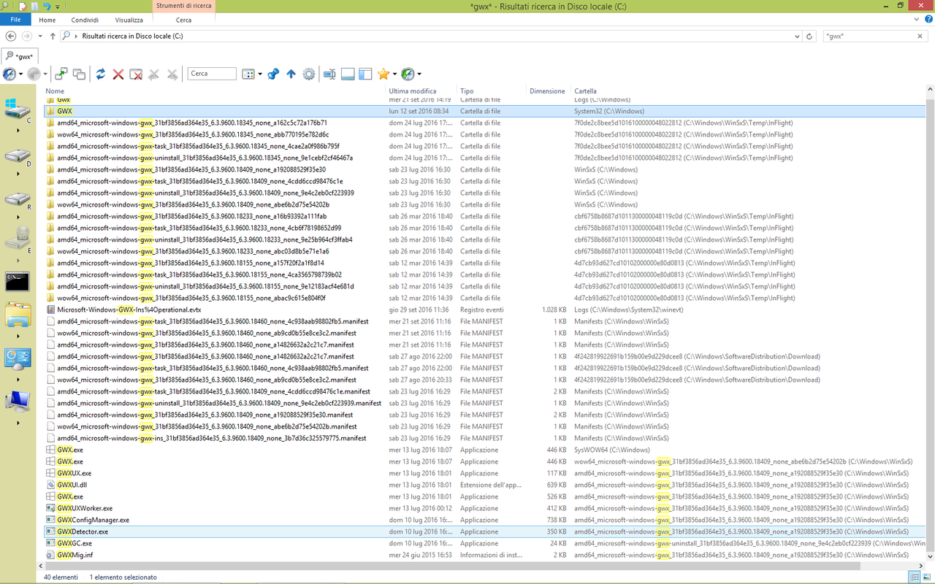Toggle the bottom pane layout icon
The height and width of the screenshot is (584, 935).
(x=348, y=74)
